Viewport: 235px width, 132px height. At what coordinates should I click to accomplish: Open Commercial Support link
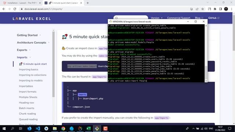pos(179,18)
